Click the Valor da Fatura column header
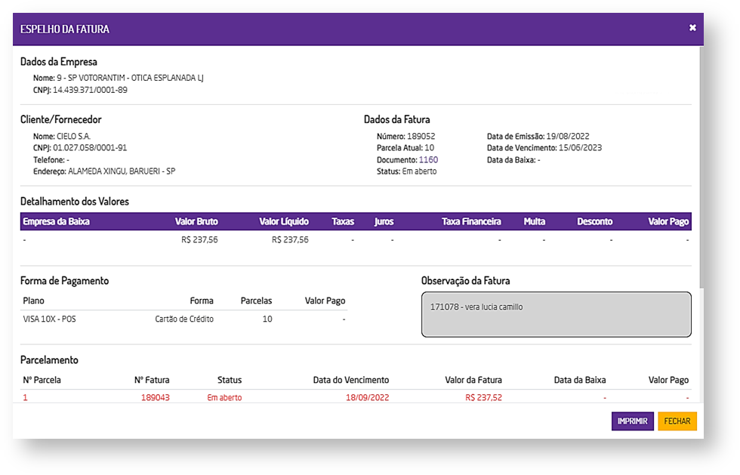The image size is (740, 475). click(x=473, y=380)
